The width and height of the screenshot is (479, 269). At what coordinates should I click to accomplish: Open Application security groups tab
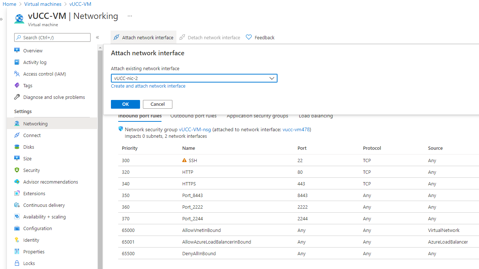point(257,116)
